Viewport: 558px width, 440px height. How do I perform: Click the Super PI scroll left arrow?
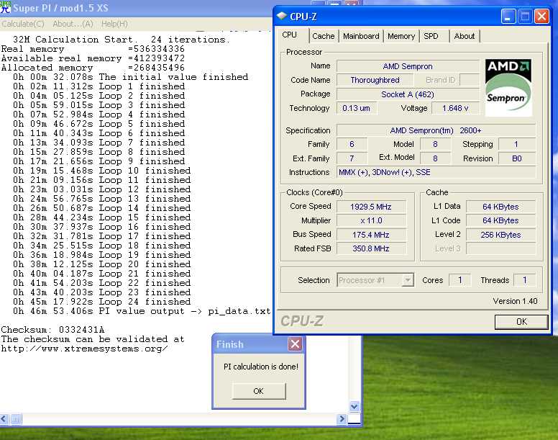pyautogui.click(x=4, y=419)
